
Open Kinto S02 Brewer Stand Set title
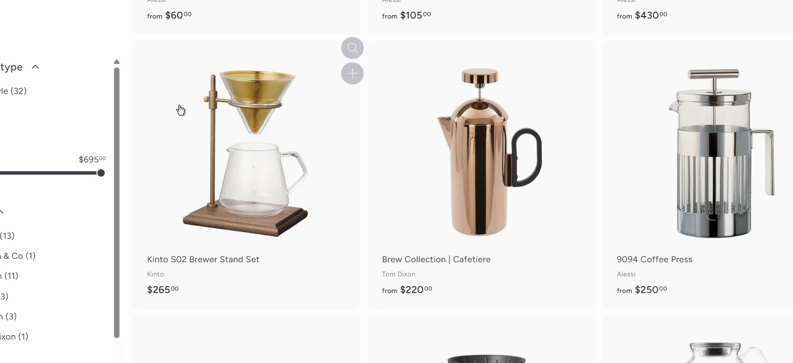203,259
